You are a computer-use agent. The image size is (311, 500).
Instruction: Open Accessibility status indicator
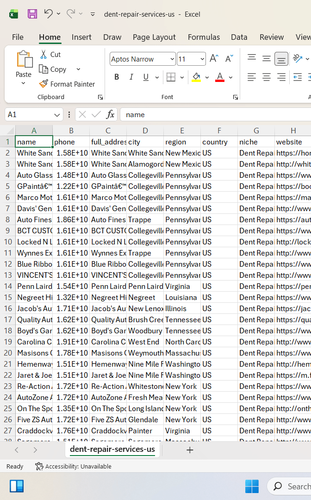coord(73,467)
